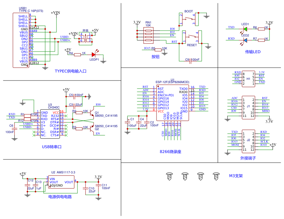The width and height of the screenshot is (284, 219).
Task: Click the TXD net label beside LED1
Action: click(231, 27)
